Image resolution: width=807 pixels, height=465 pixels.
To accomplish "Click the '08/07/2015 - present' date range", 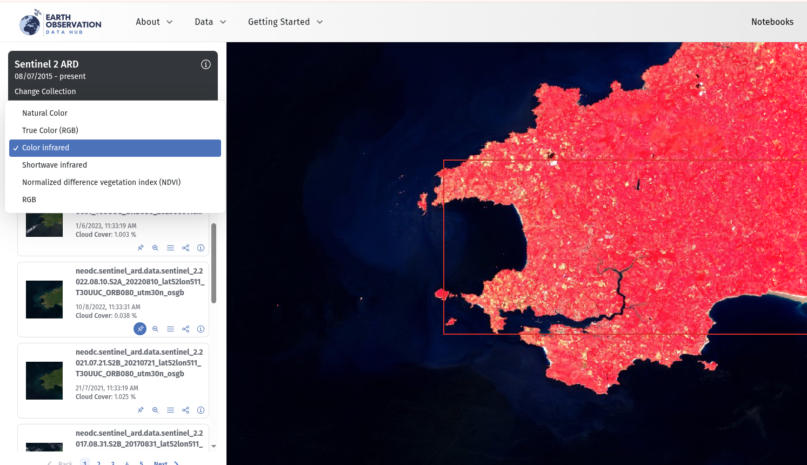I will [x=50, y=76].
